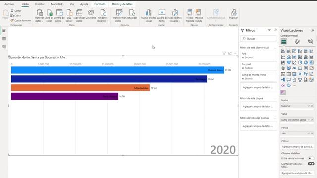
Task: Open the Archivo menu
Action: (x=9, y=4)
